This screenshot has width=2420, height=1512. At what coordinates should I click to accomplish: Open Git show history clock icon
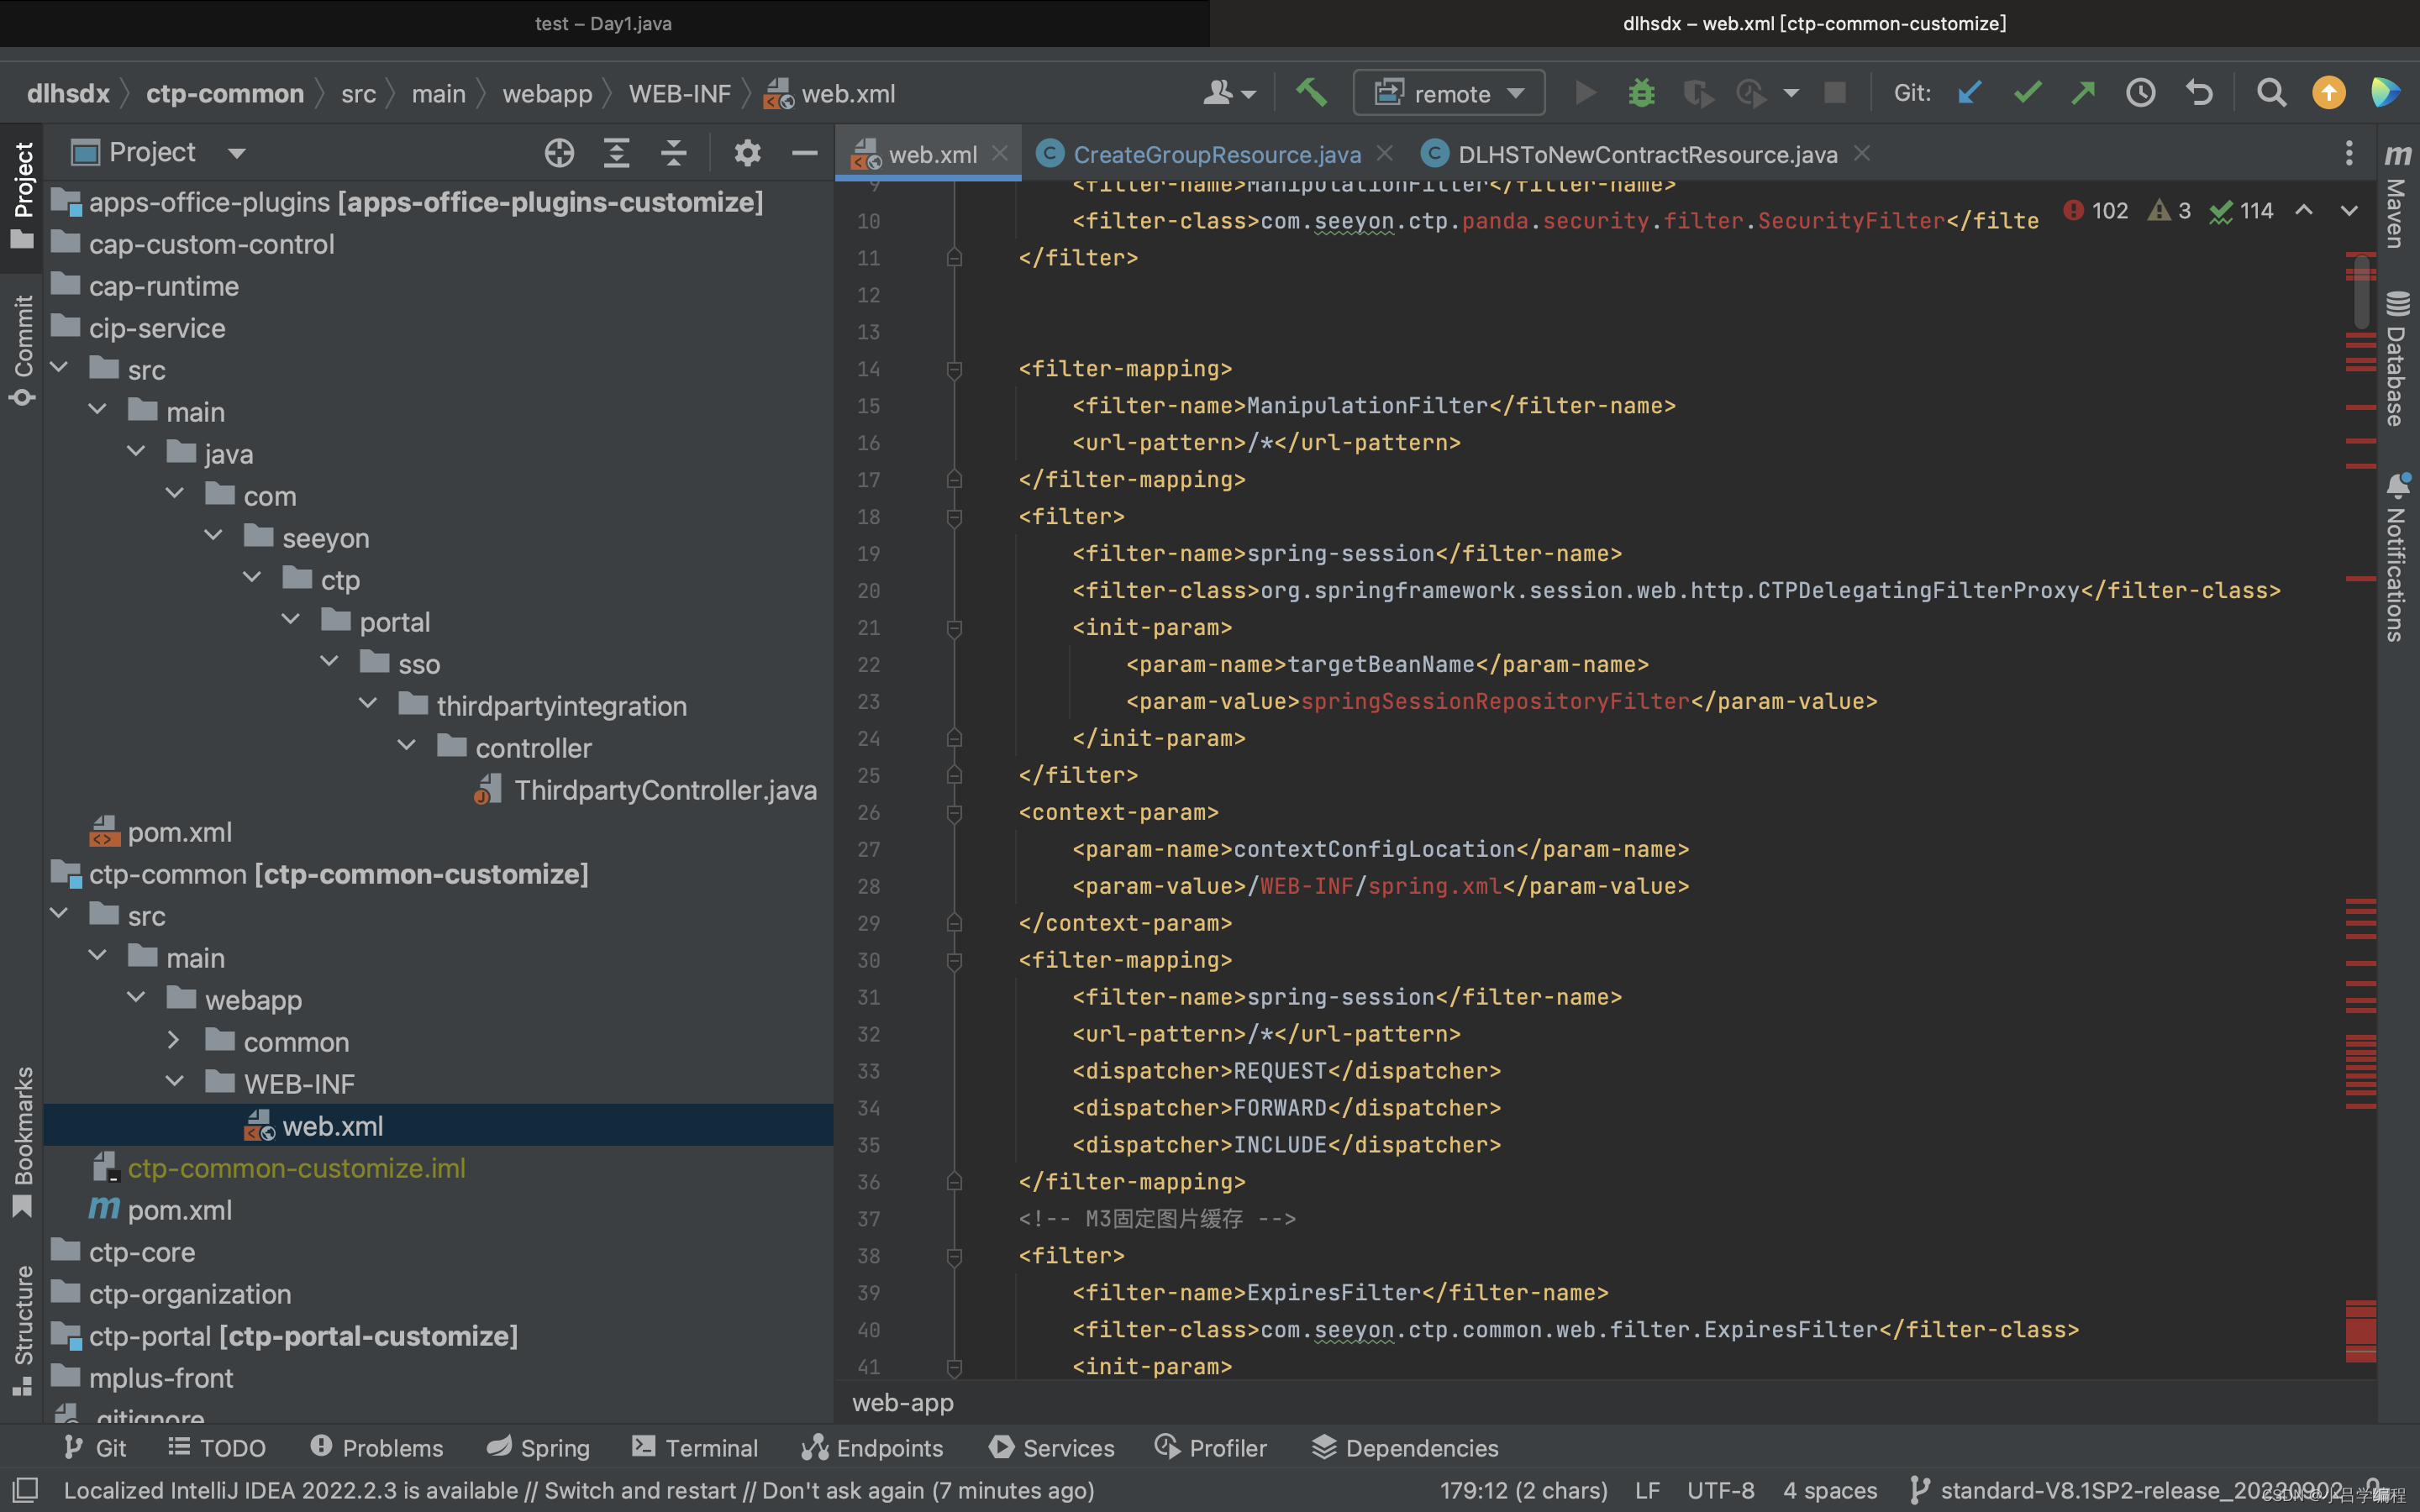coord(2140,93)
